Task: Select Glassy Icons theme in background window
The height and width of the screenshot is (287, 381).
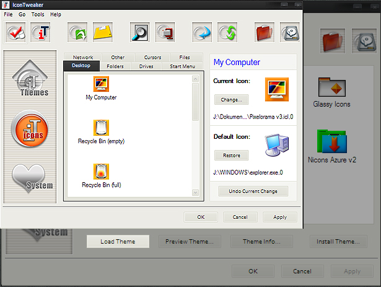Action: tap(331, 92)
